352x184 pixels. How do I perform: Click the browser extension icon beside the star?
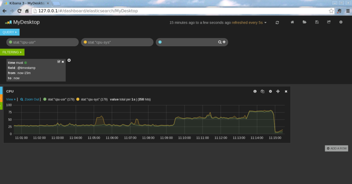(x=339, y=11)
